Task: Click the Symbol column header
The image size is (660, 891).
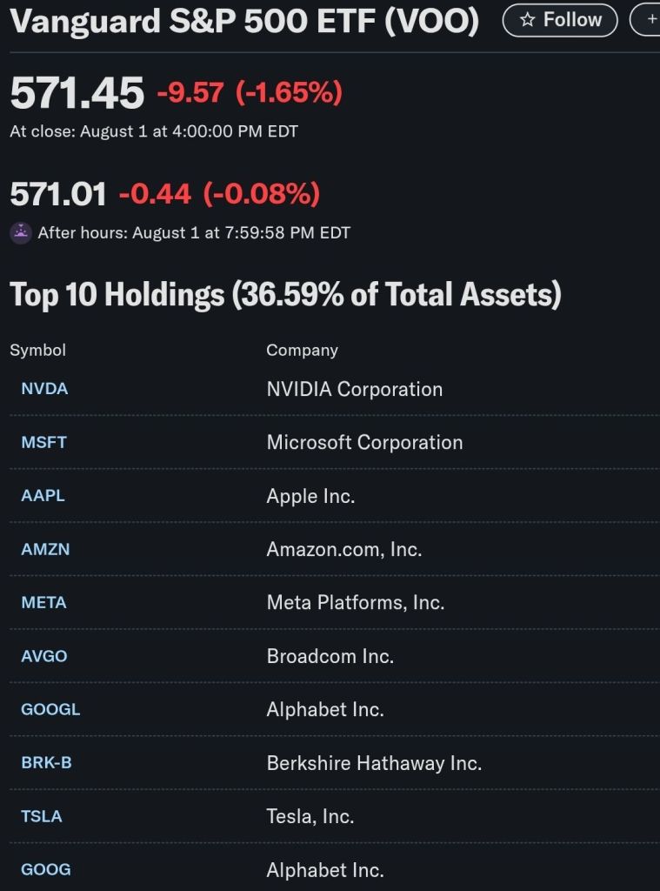Action: 37,350
